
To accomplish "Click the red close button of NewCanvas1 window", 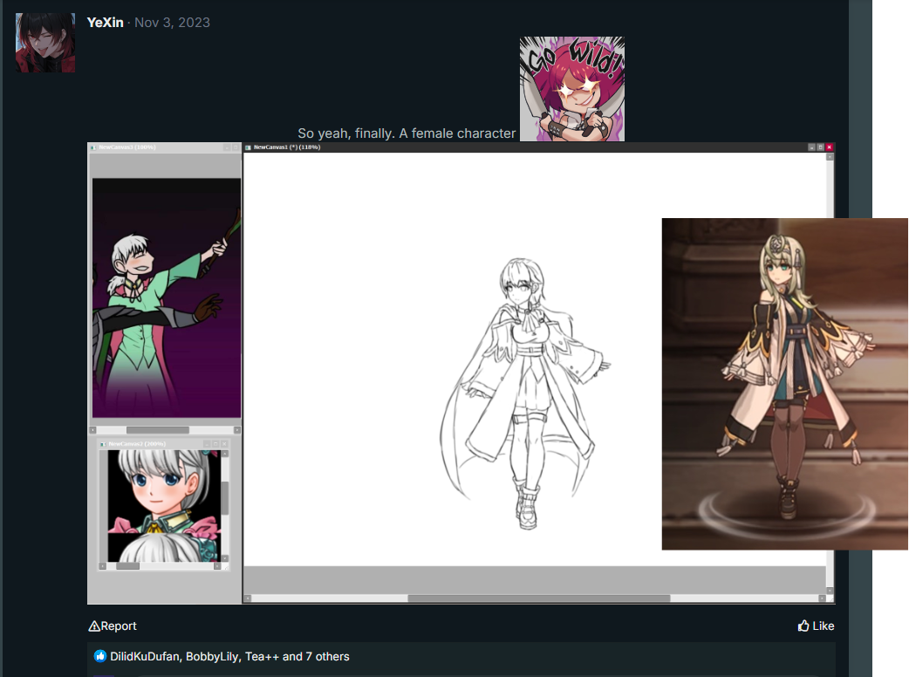I will (829, 147).
